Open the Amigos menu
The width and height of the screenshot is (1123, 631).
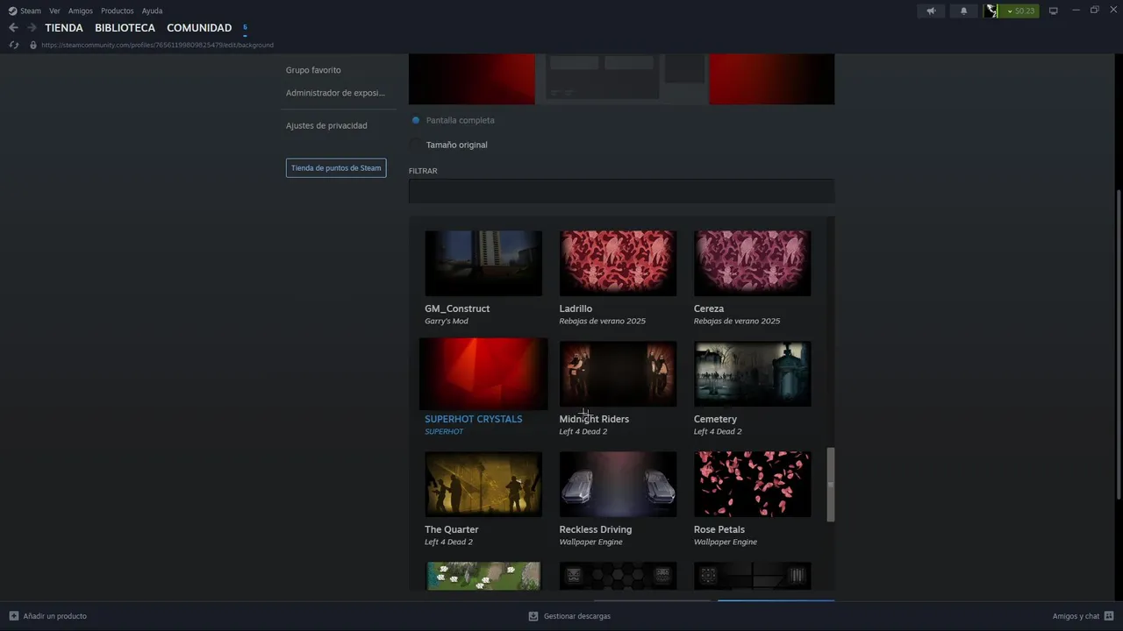(81, 11)
